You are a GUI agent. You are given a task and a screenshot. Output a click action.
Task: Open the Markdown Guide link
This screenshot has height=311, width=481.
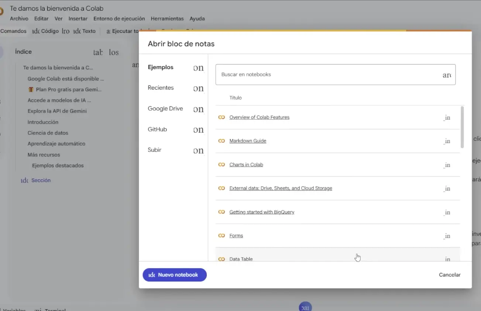pos(248,141)
